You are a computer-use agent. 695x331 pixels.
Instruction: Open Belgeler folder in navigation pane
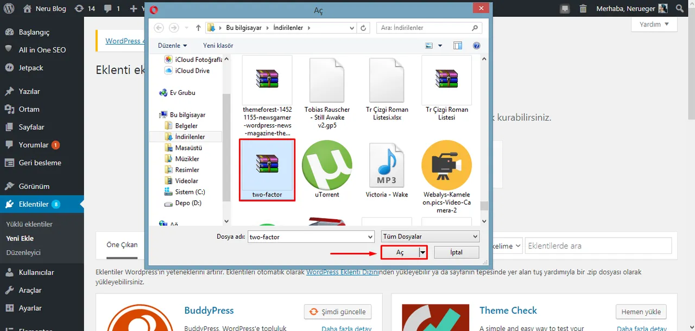point(182,126)
